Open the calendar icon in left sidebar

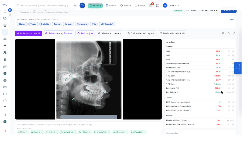5,25
